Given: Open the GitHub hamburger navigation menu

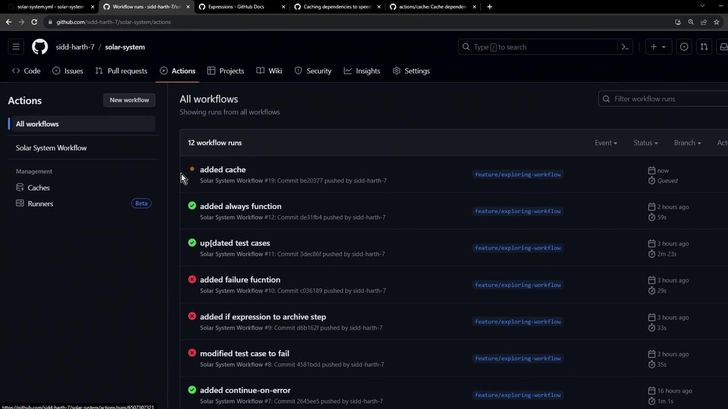Looking at the screenshot, I should point(16,47).
